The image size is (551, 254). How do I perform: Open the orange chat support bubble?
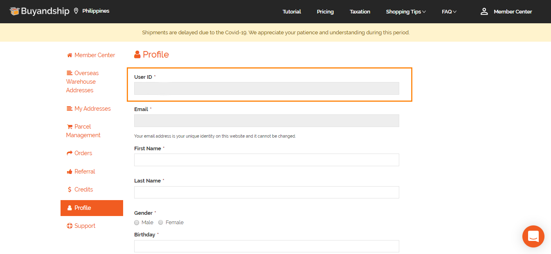pyautogui.click(x=533, y=236)
